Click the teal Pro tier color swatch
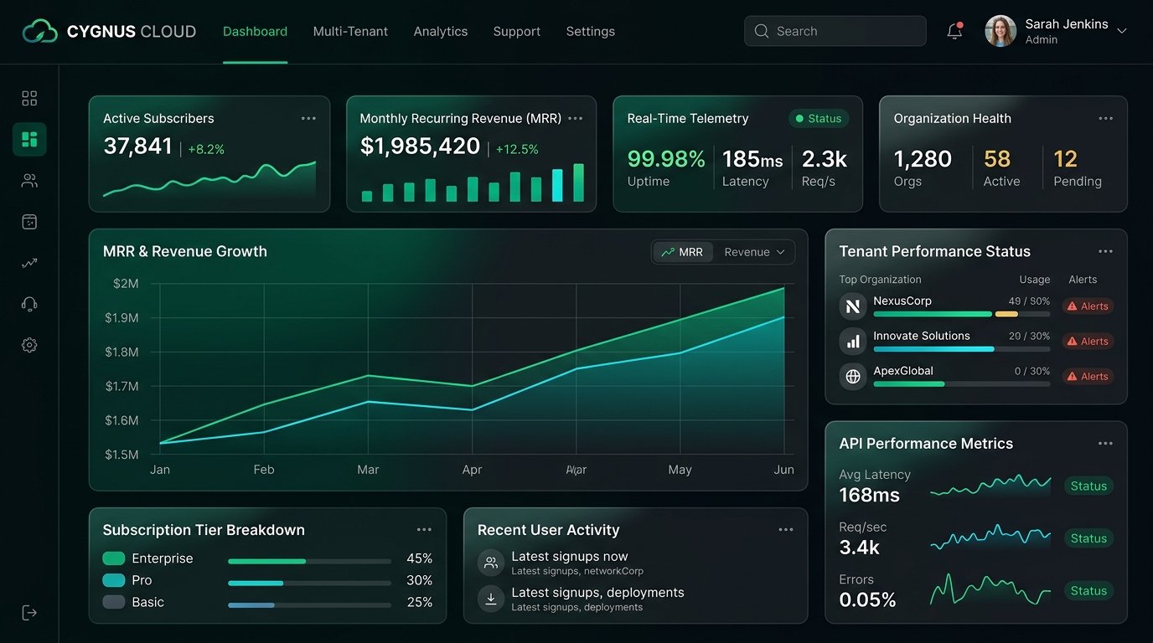Screen dimensions: 1153x643 pos(113,580)
